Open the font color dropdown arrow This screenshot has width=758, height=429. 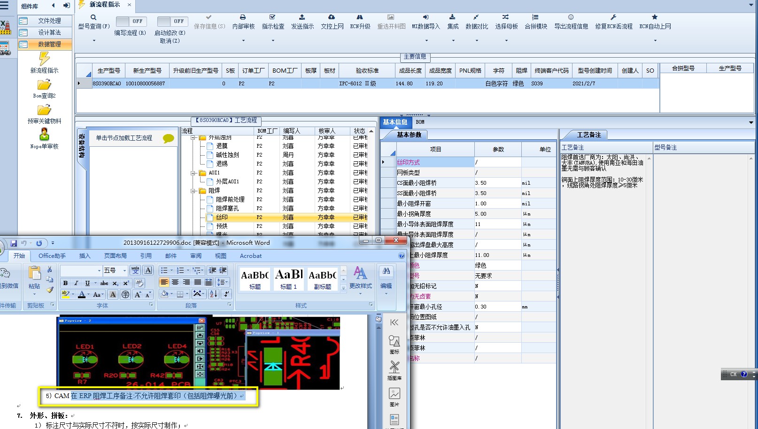coord(89,294)
